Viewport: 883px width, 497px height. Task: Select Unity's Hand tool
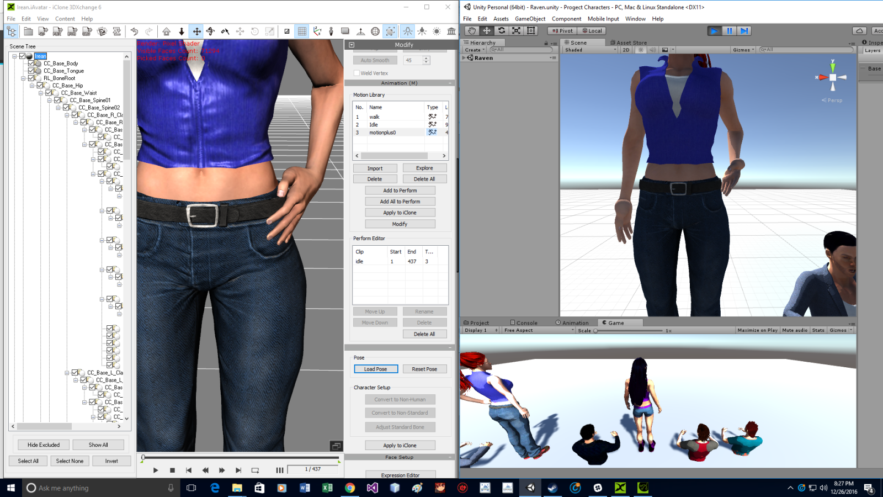tap(472, 31)
